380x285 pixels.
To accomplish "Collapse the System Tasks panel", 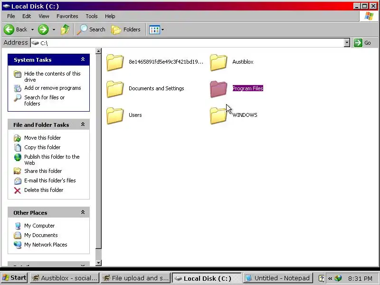I will click(83, 59).
